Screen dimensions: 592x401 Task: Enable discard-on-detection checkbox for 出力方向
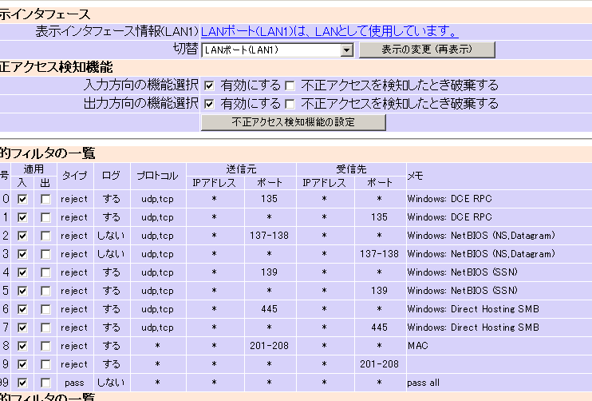[290, 104]
